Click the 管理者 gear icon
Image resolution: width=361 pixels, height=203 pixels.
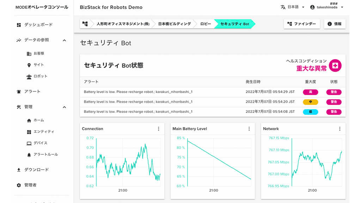19,185
